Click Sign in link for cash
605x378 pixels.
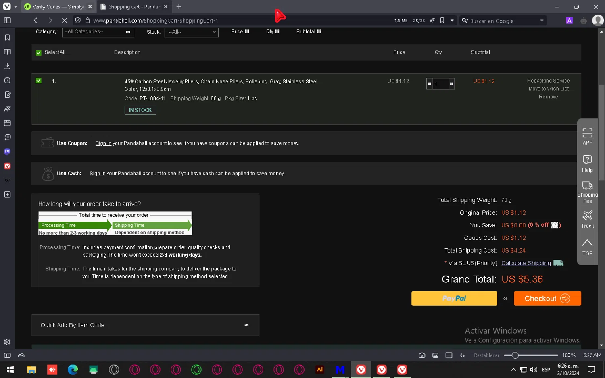(97, 174)
